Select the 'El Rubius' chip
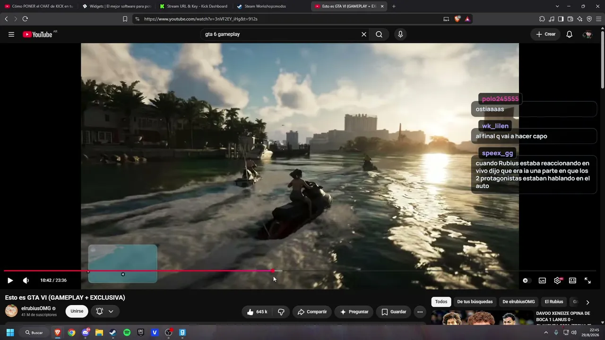This screenshot has width=605, height=340. (554, 302)
